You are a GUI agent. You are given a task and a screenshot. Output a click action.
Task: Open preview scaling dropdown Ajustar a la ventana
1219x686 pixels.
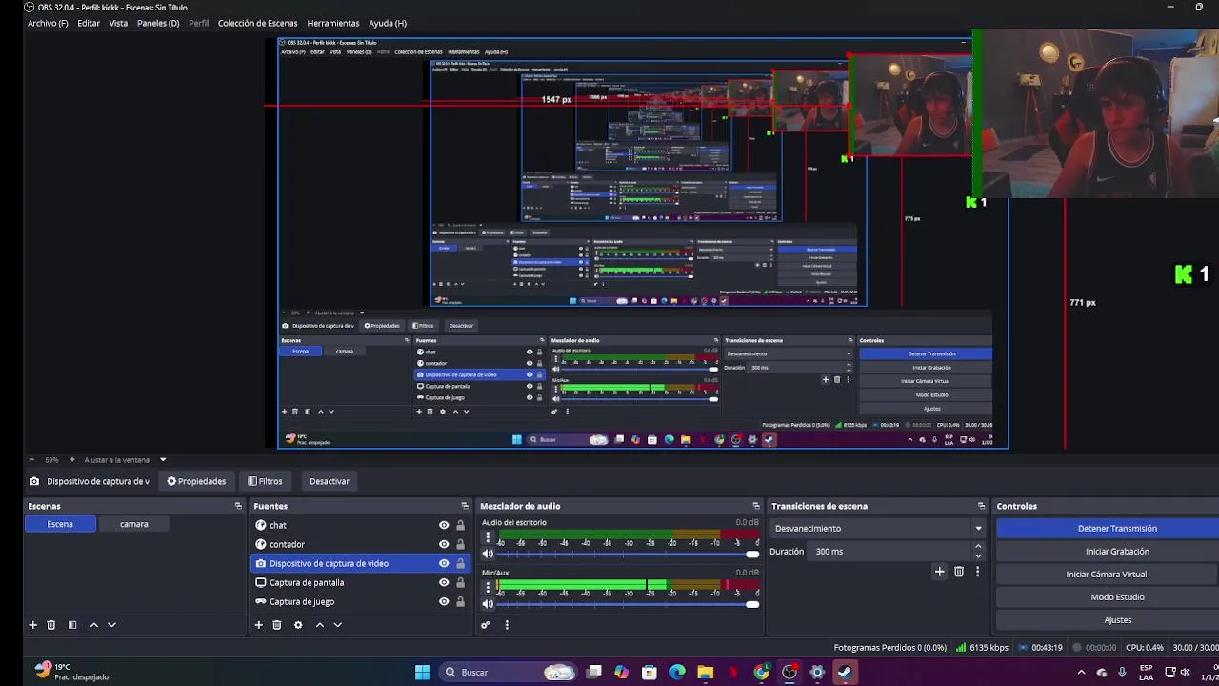125,460
